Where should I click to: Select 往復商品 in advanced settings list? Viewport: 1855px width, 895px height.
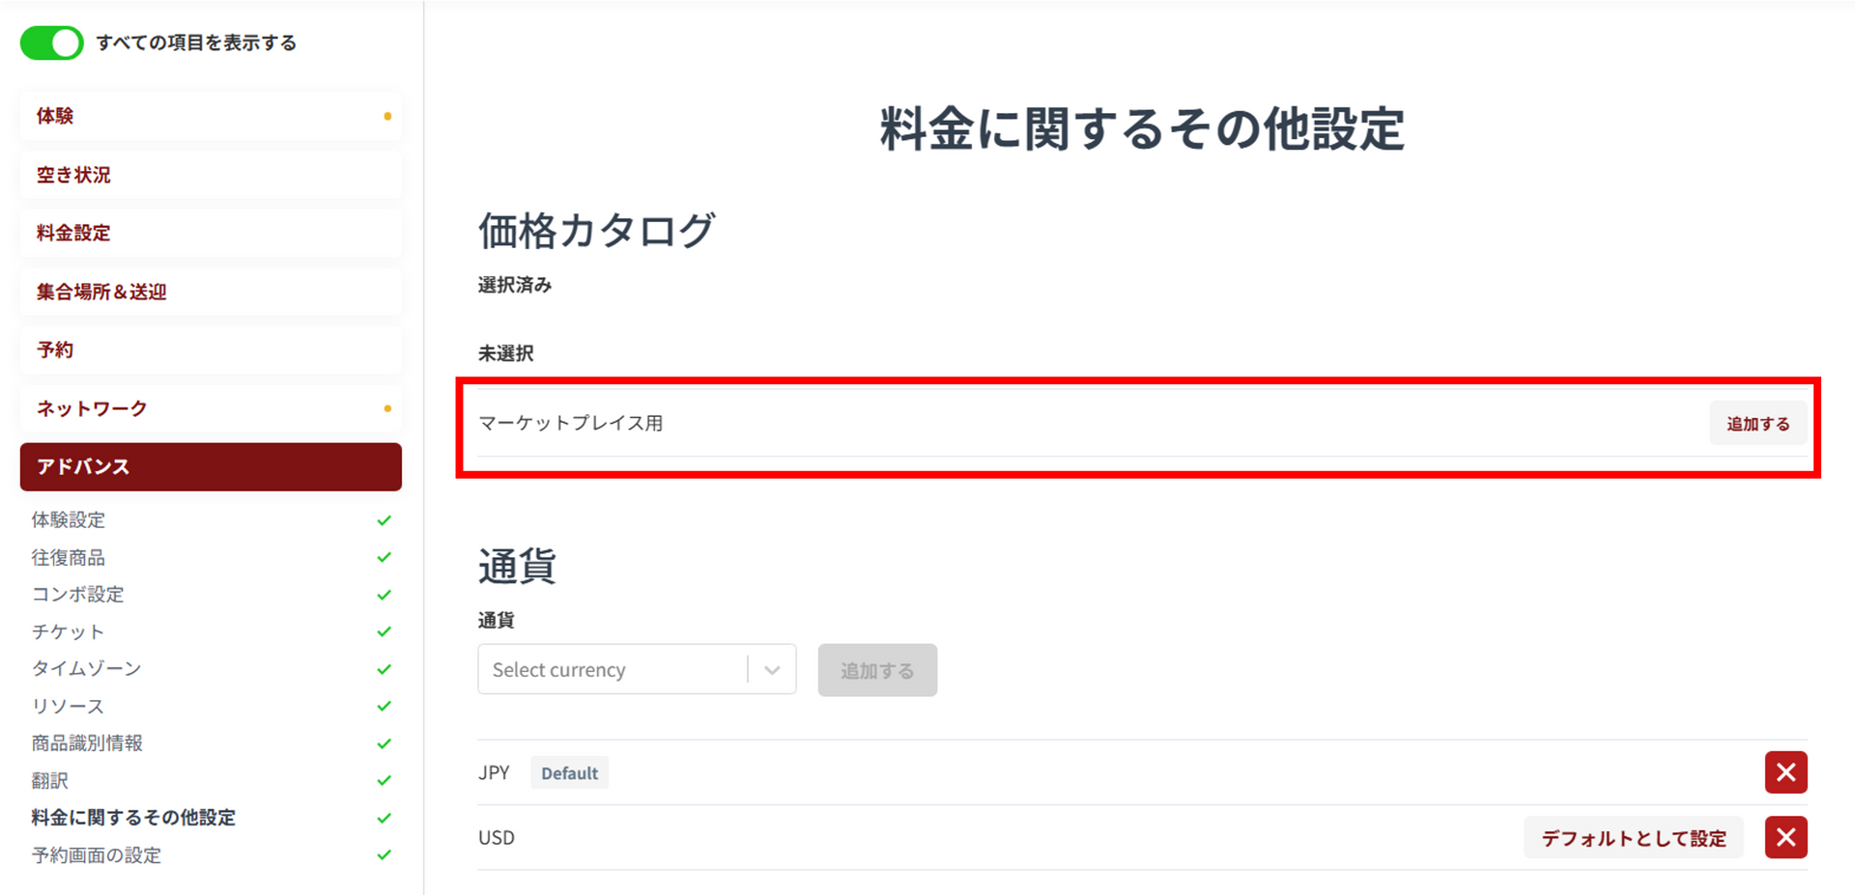[x=68, y=557]
